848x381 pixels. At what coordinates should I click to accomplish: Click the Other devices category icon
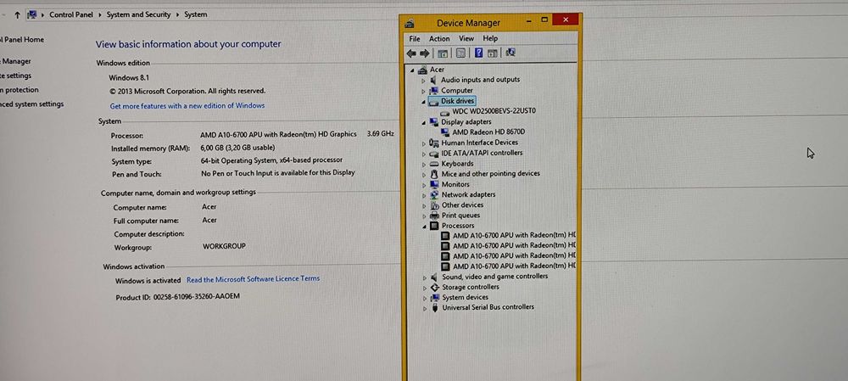[435, 205]
